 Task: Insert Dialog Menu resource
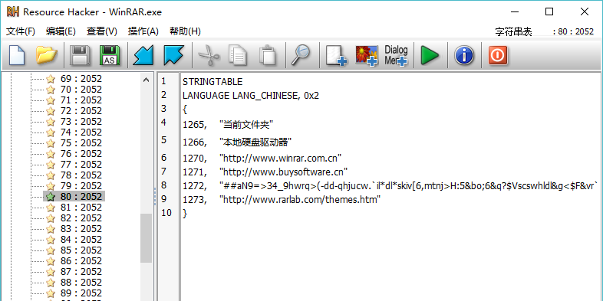click(x=396, y=55)
